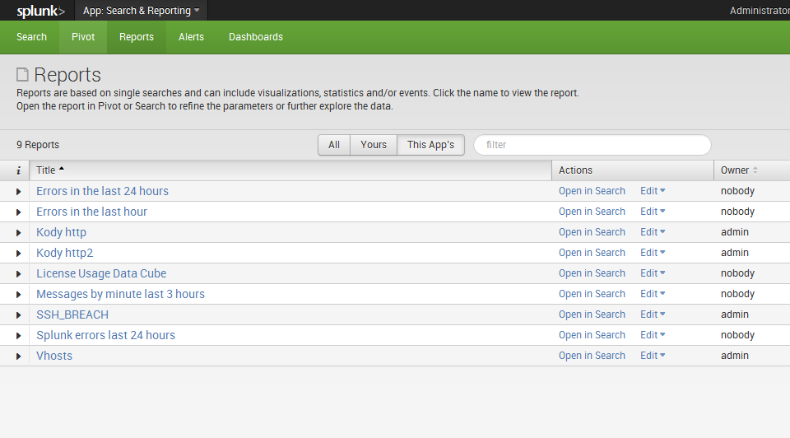Open Edit dropdown for License Usage Data Cube

coord(653,273)
